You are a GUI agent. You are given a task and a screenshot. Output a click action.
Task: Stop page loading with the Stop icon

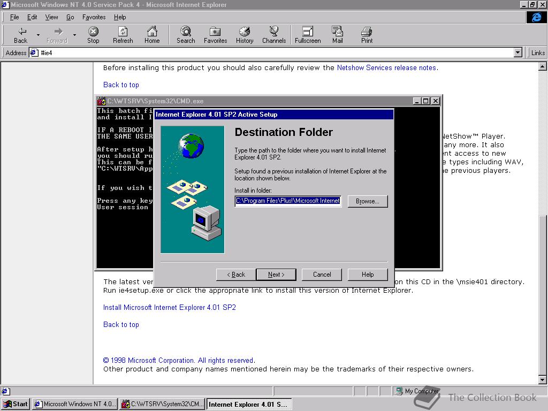tap(93, 35)
